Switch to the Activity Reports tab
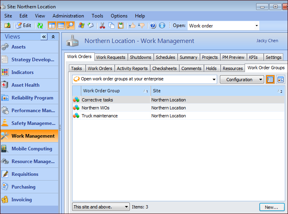This screenshot has width=288, height=214. tap(132, 68)
